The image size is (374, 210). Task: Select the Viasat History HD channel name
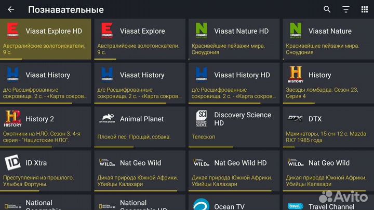click(242, 75)
